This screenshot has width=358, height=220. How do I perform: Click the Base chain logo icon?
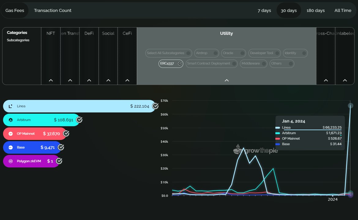[10, 147]
